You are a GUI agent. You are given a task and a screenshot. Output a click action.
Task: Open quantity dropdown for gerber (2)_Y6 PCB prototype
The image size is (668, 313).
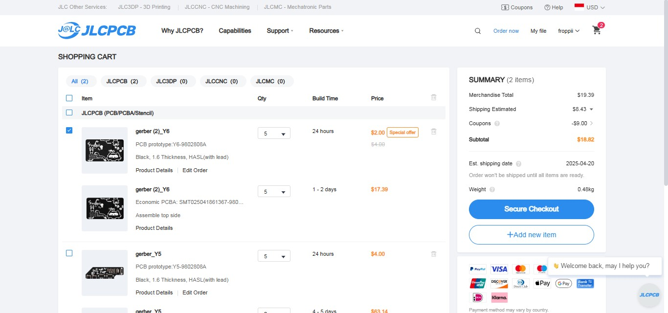pyautogui.click(x=274, y=134)
